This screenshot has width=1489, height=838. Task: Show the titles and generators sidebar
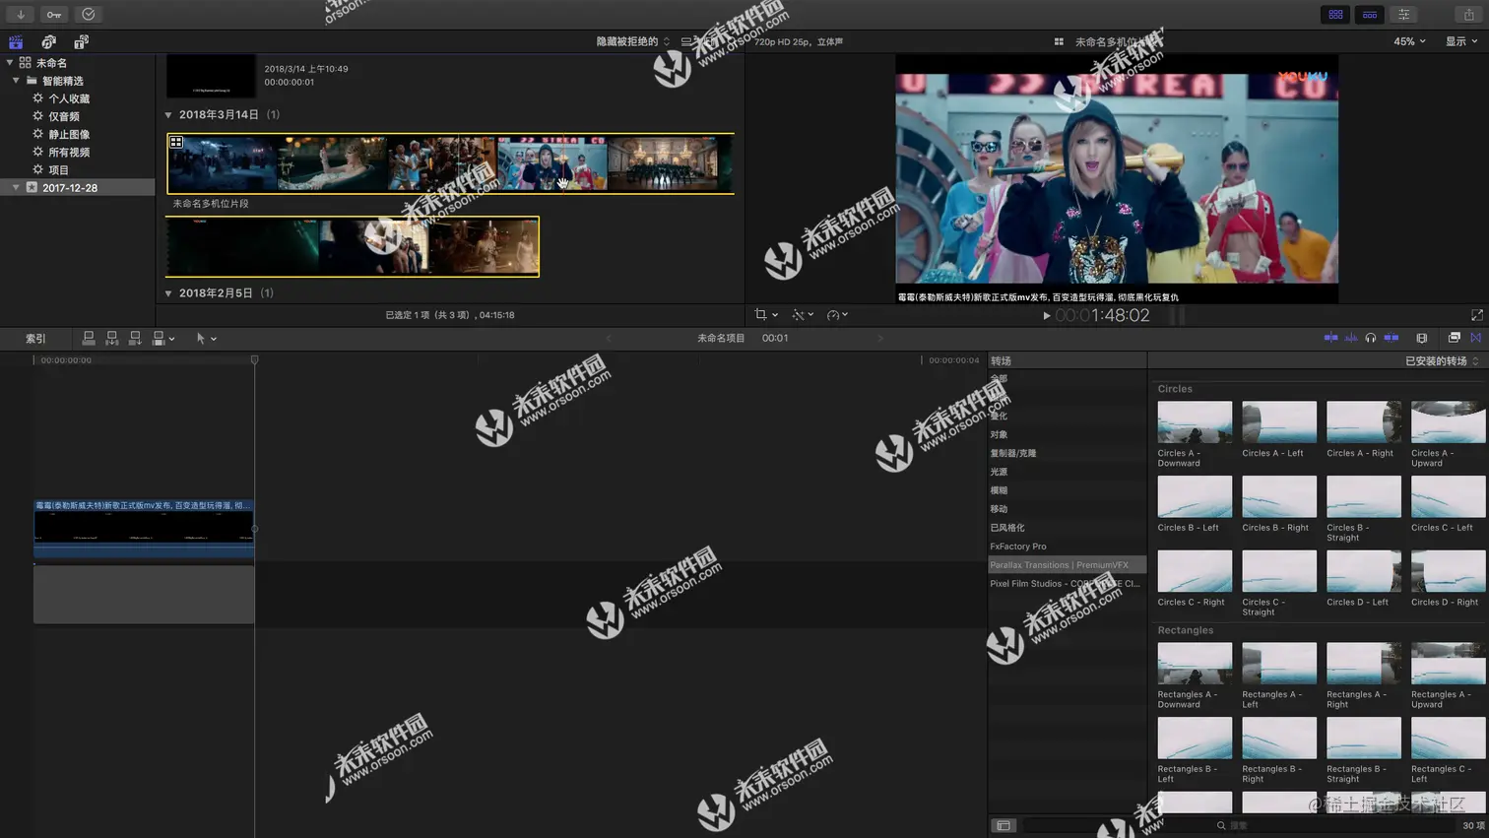[81, 41]
